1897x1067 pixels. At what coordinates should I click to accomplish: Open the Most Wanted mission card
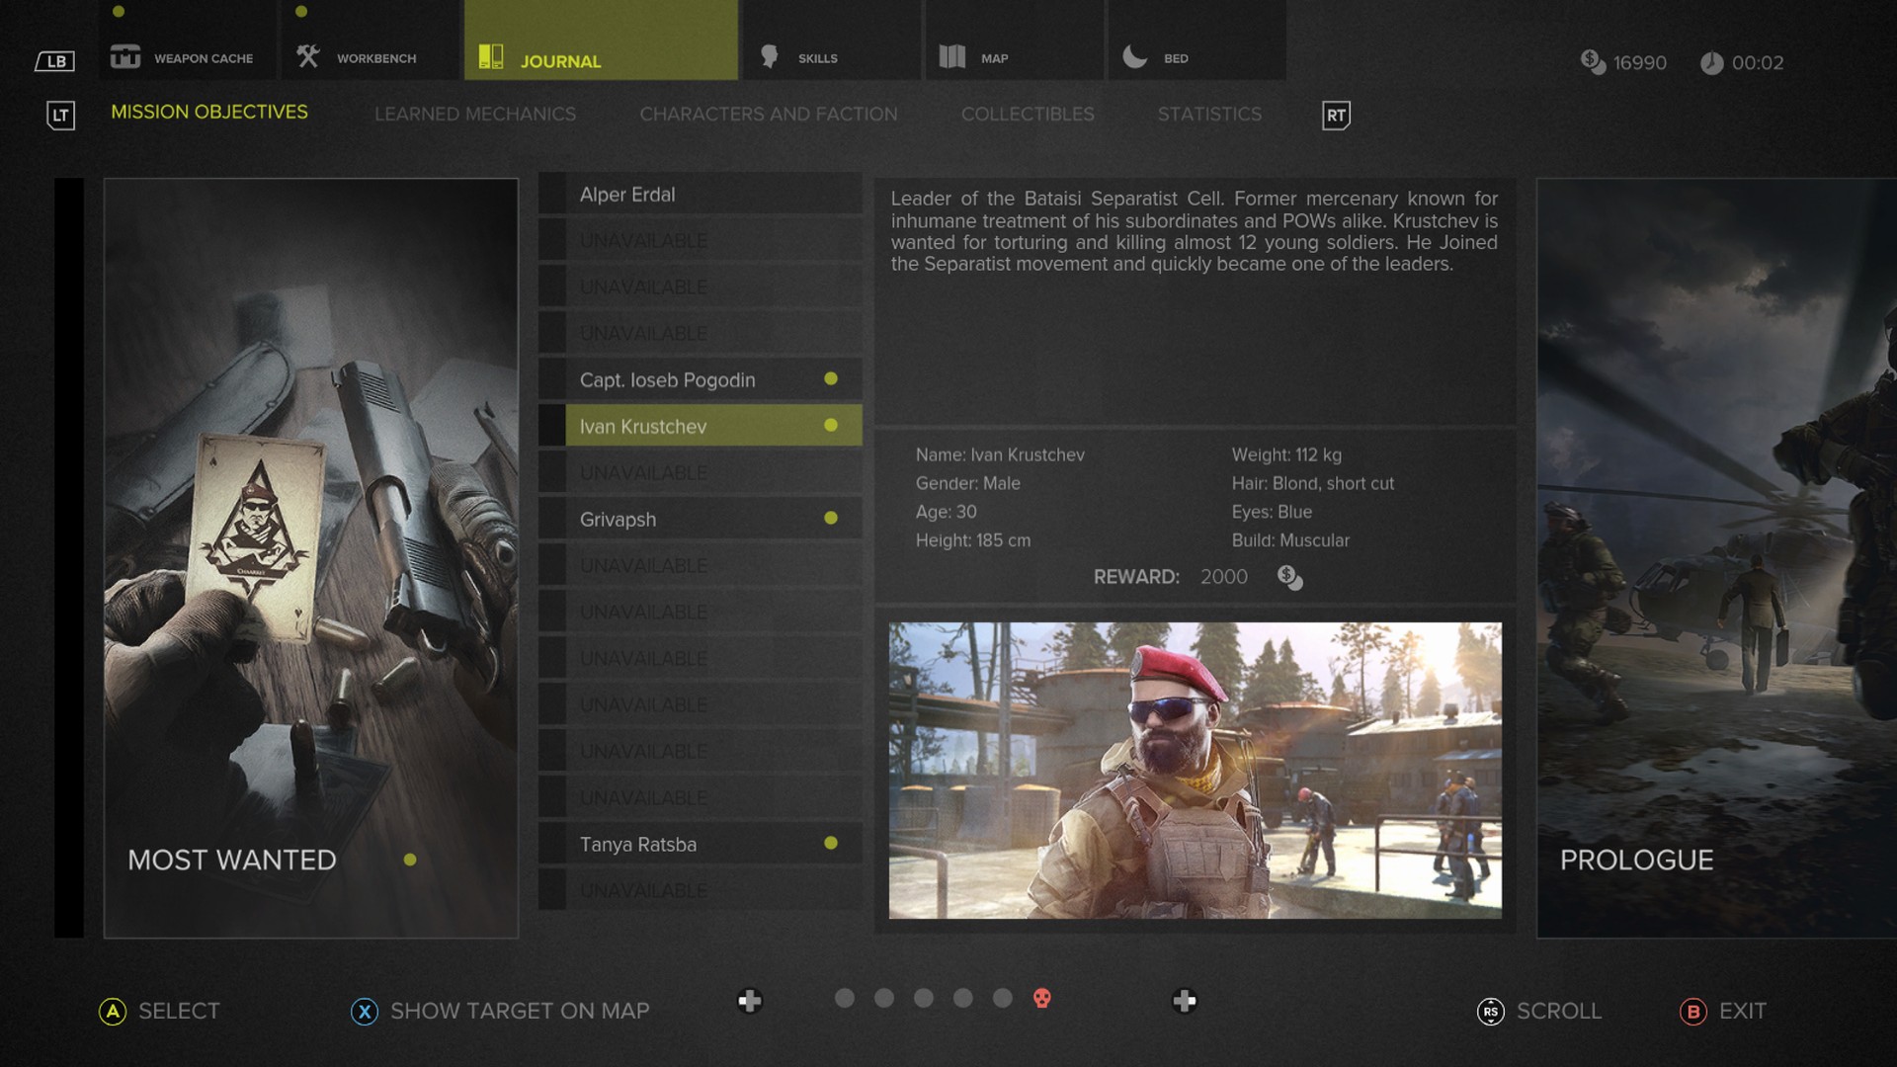311,558
